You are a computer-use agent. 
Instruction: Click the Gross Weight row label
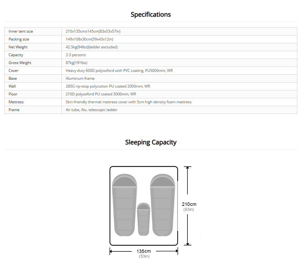[x=20, y=63]
